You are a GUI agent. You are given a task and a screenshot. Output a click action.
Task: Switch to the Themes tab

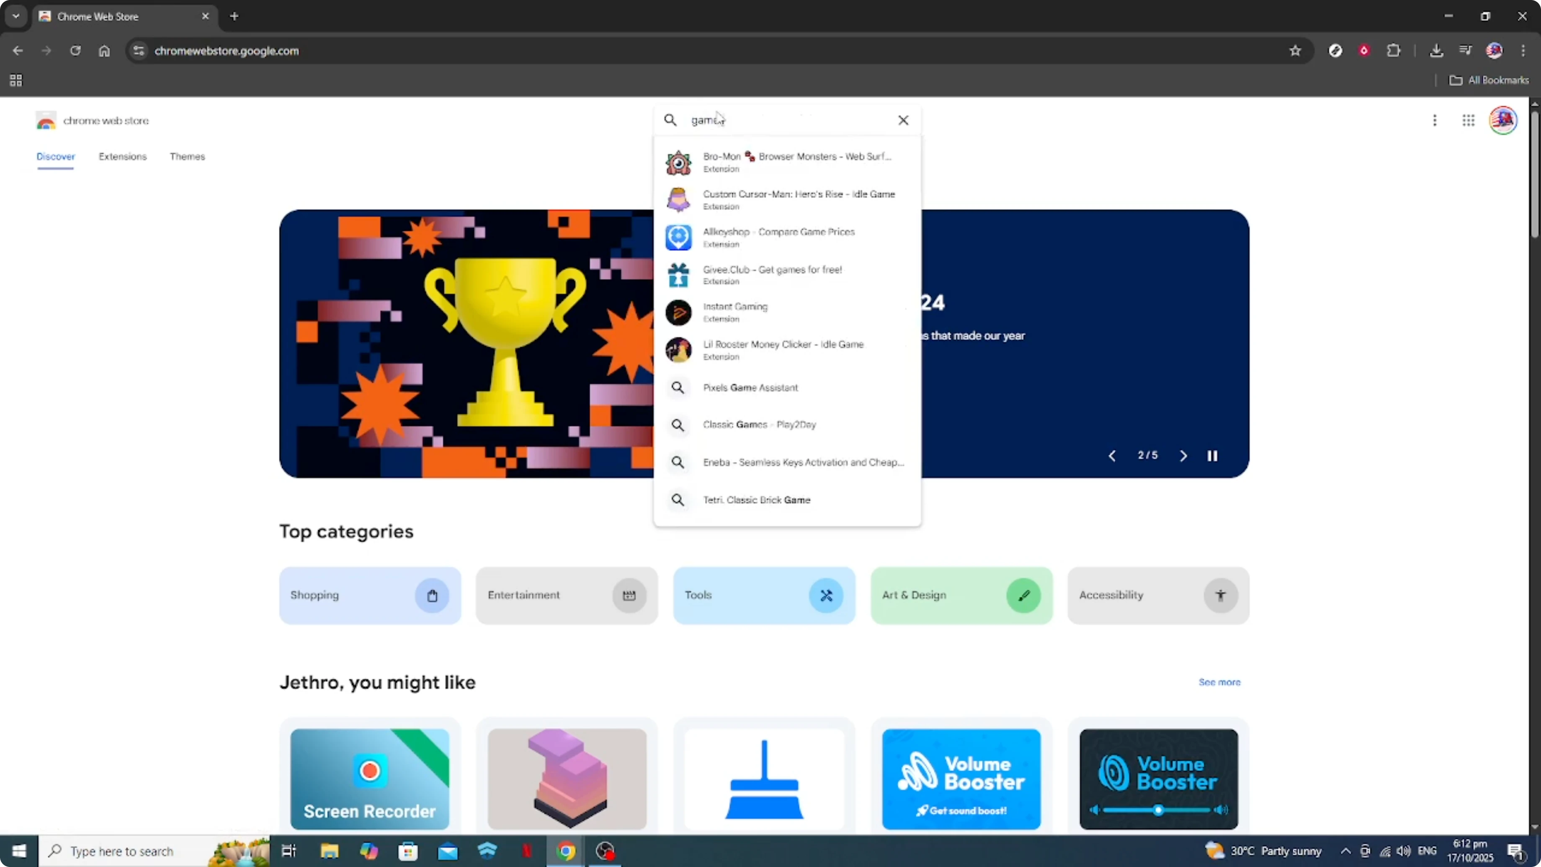(x=187, y=157)
